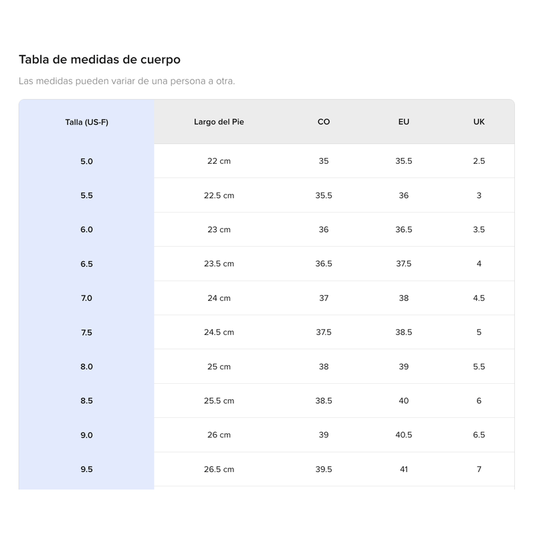Select the 23 cm foot length cell
This screenshot has width=535, height=535.
pos(219,229)
